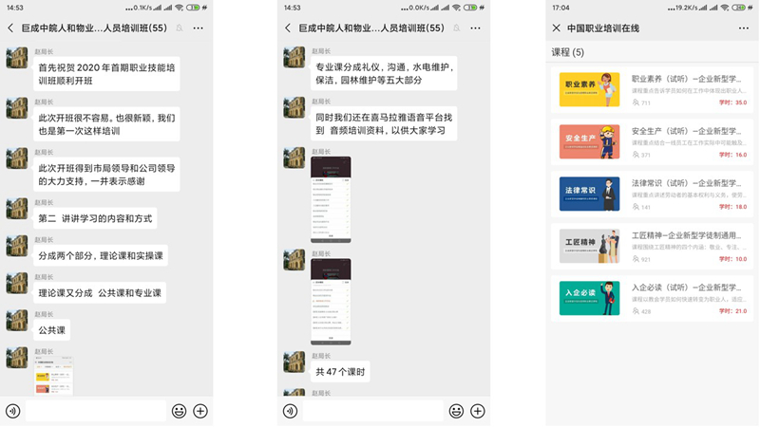Tap the voice input icon in the middle chat
Image resolution: width=760 pixels, height=427 pixels.
pyautogui.click(x=290, y=411)
